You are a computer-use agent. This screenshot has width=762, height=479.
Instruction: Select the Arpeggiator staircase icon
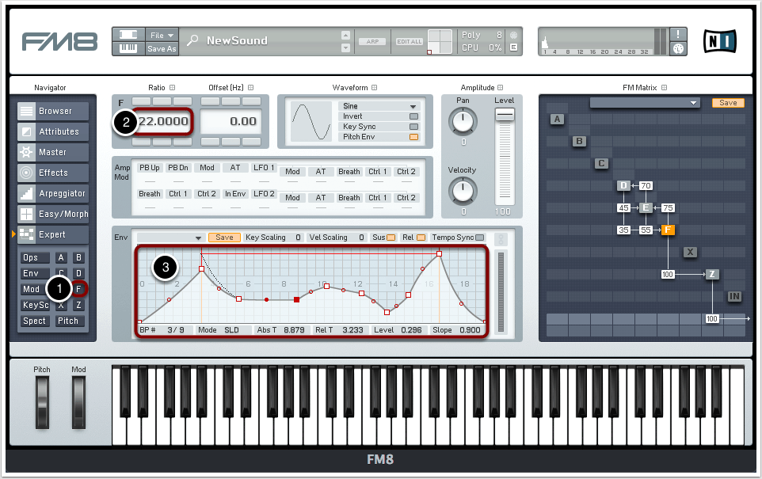pyautogui.click(x=27, y=194)
